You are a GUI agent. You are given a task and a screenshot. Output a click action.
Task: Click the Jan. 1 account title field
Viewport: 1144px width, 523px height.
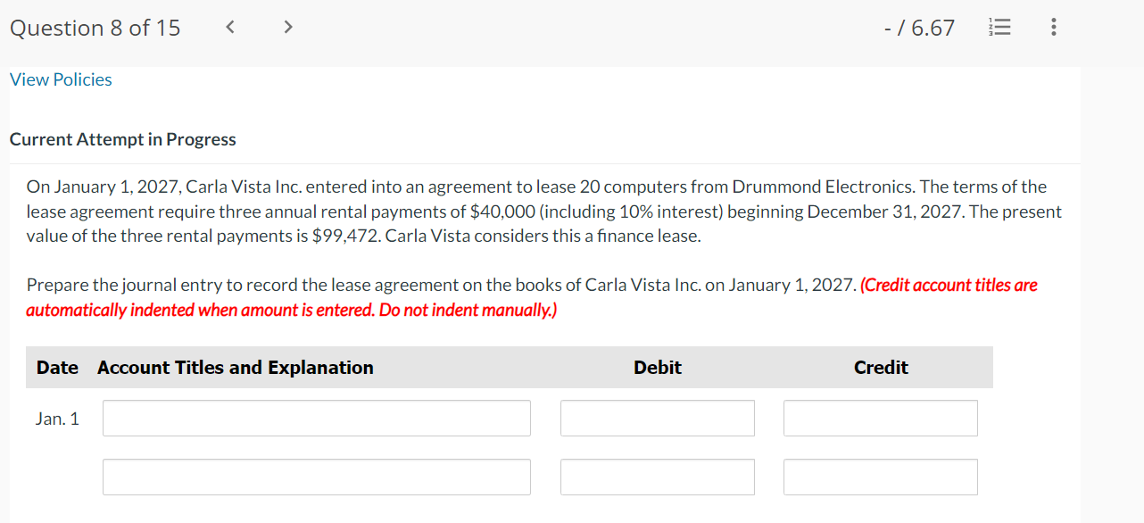click(x=316, y=418)
